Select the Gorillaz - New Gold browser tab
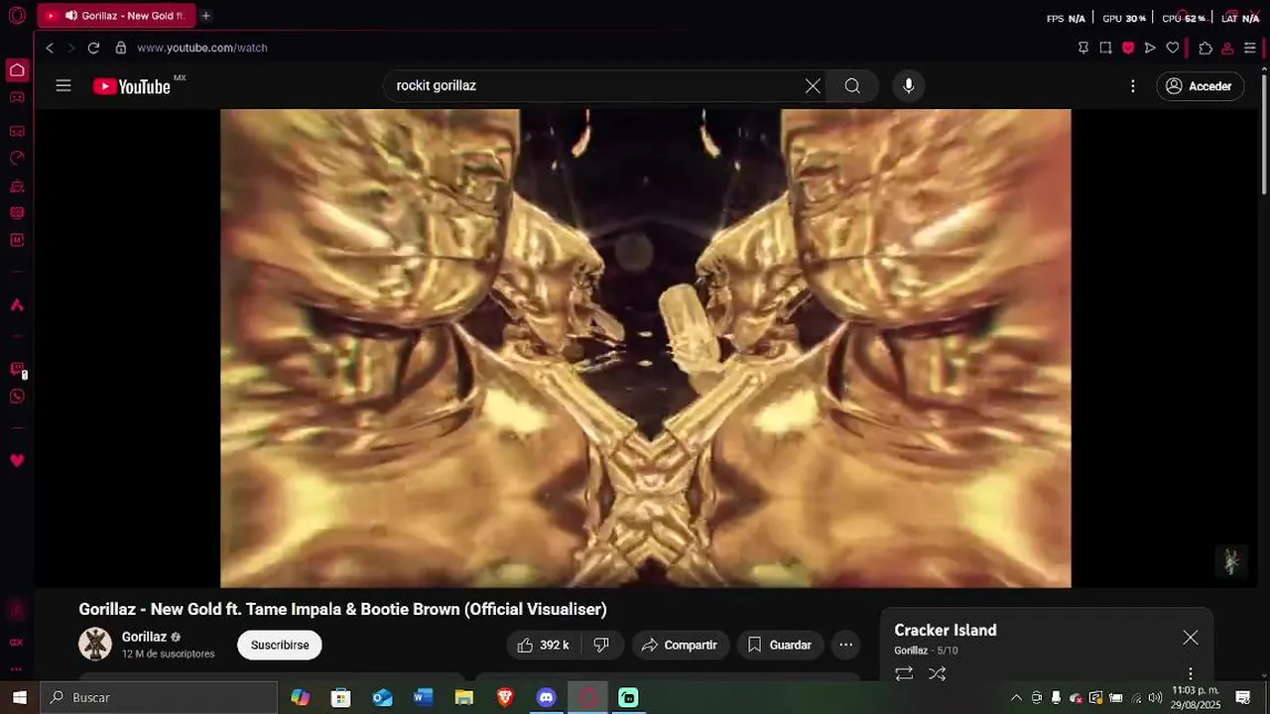Viewport: 1270px width, 714px height. (115, 16)
